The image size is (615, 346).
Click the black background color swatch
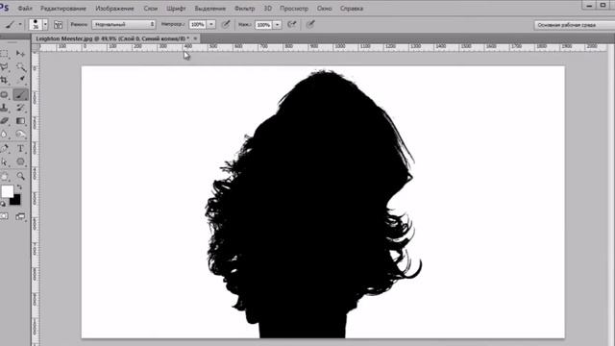coord(15,201)
